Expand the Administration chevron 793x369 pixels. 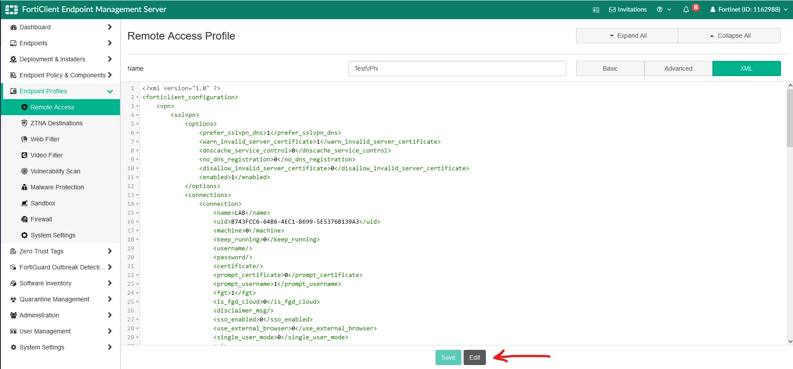[x=110, y=315]
